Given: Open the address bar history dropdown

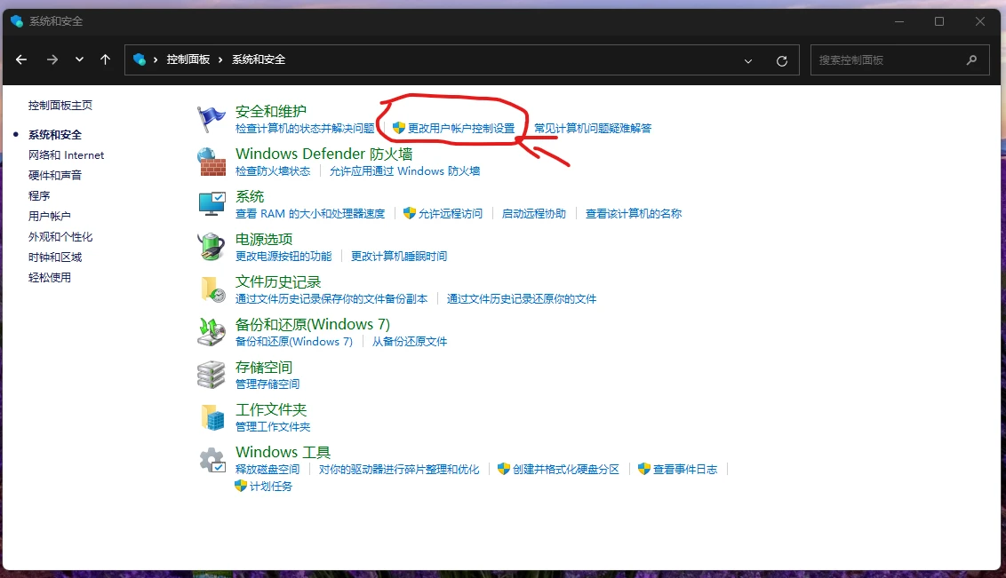Looking at the screenshot, I should 748,60.
